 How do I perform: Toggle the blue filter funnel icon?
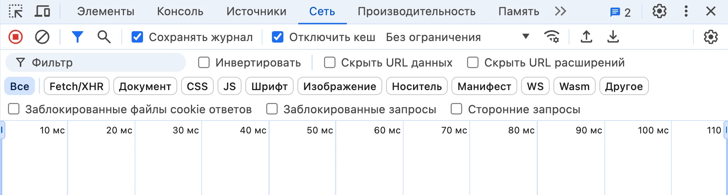tap(78, 37)
